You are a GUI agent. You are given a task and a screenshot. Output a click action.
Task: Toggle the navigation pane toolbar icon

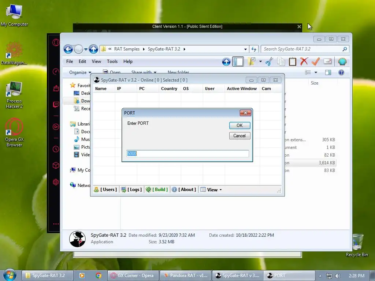(x=238, y=61)
